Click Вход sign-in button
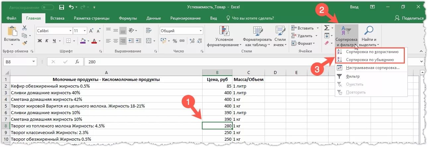This screenshot has width=428, height=147. click(x=354, y=7)
